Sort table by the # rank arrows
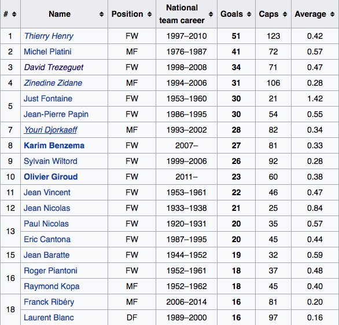The image size is (339, 325). tap(14, 14)
